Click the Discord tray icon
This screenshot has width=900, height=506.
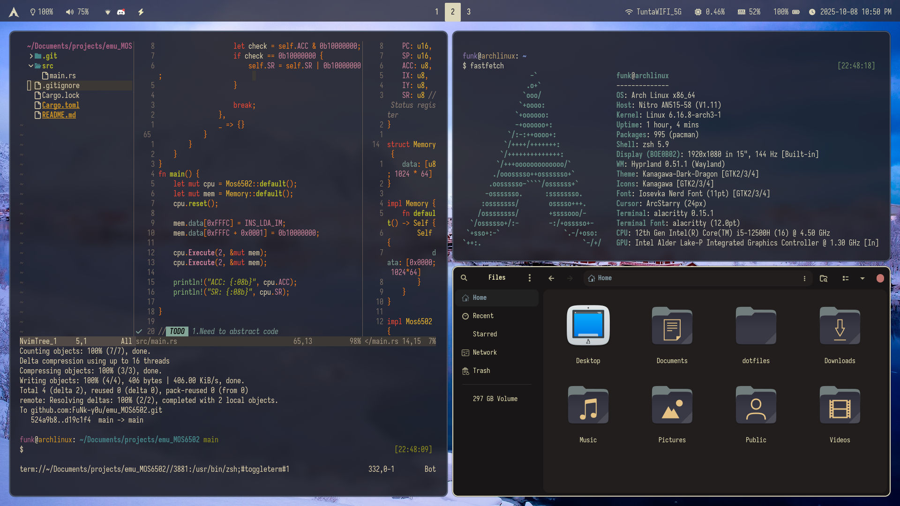(x=121, y=12)
